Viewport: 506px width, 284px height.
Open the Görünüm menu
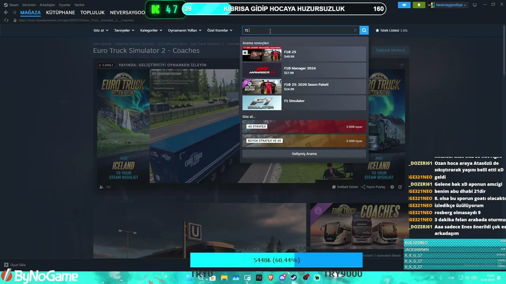(x=29, y=5)
